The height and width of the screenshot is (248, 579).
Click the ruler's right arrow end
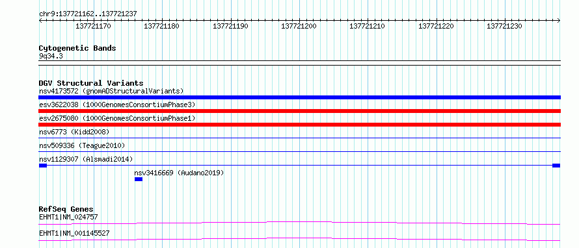coord(558,21)
